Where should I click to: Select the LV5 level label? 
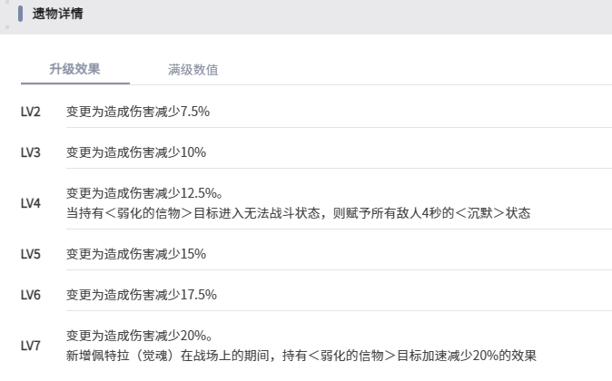point(31,254)
